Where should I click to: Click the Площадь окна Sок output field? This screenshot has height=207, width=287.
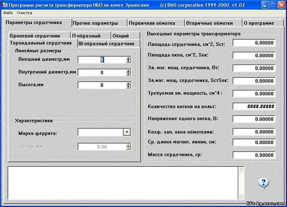pyautogui.click(x=254, y=55)
